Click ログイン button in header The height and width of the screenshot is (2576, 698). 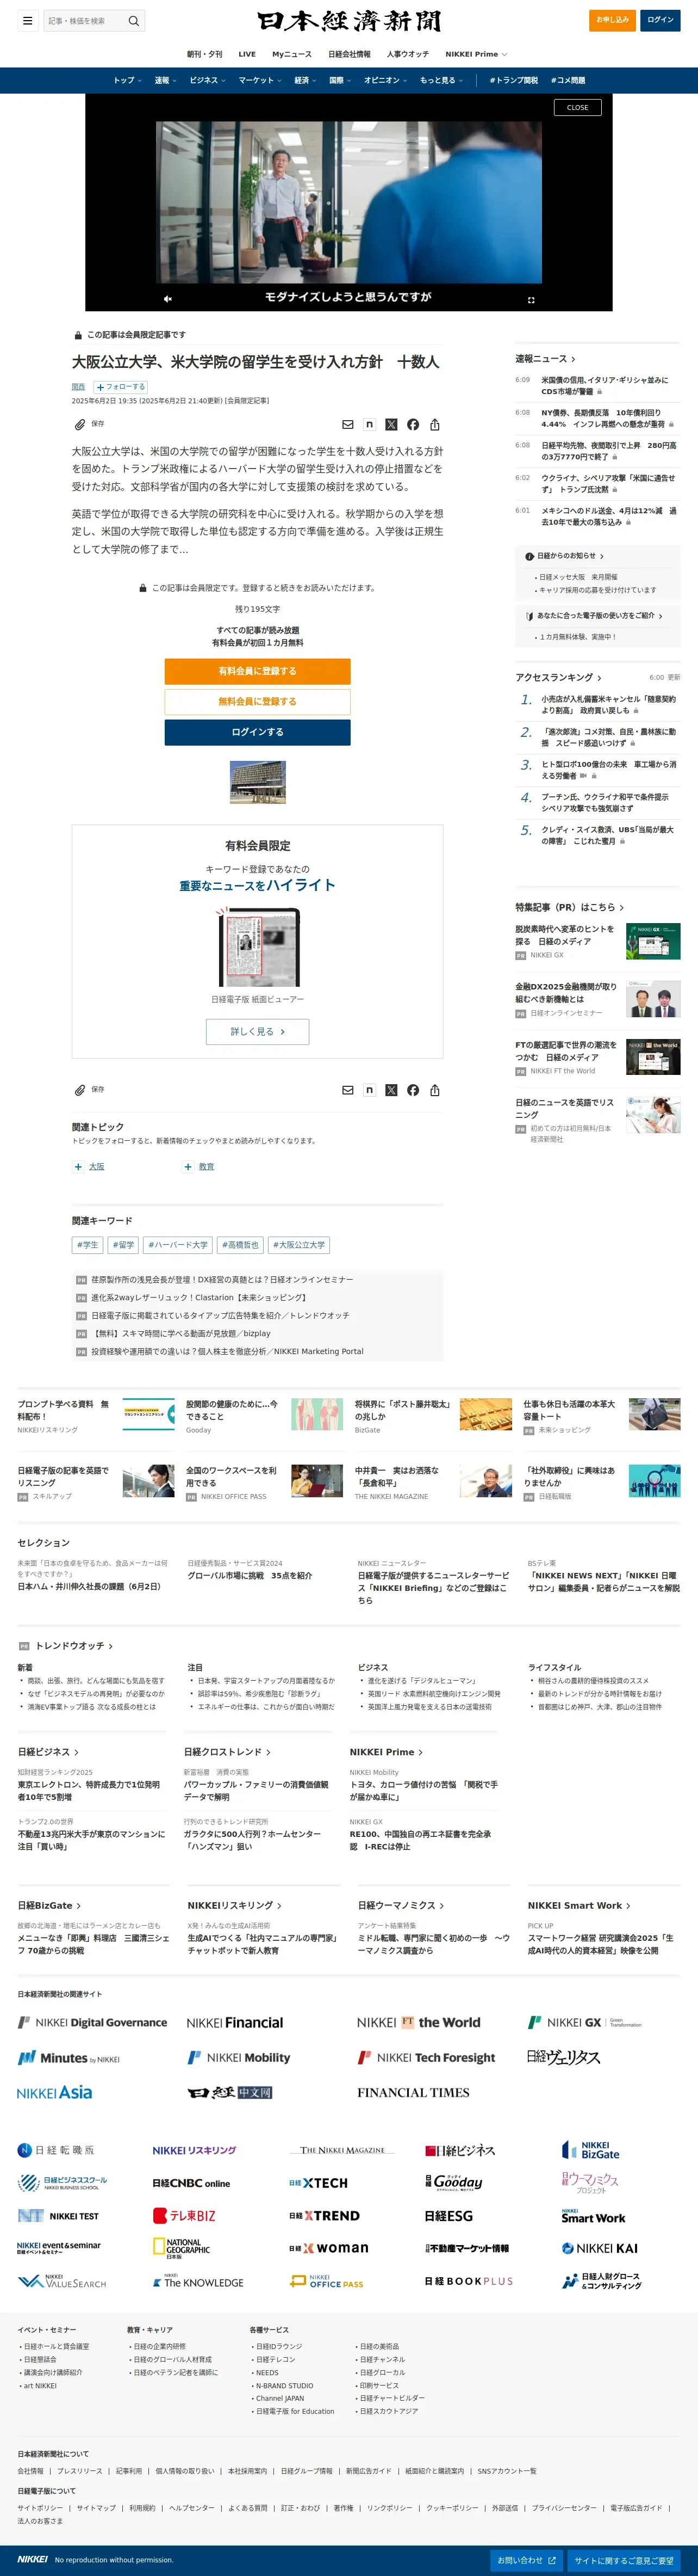(660, 20)
